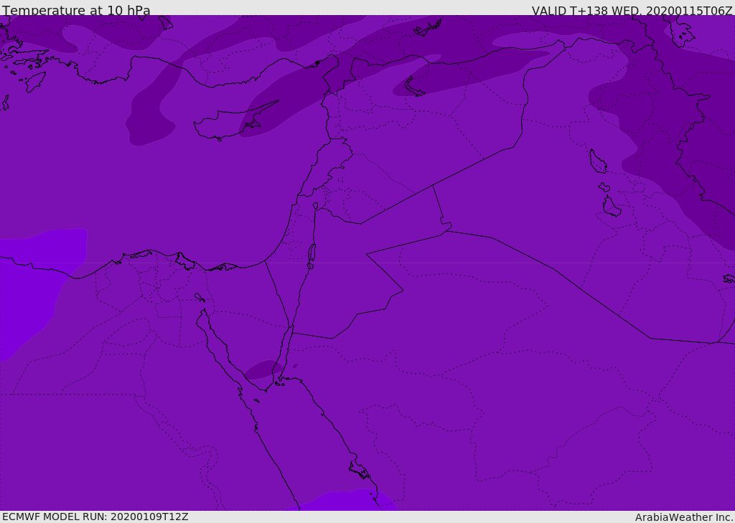Click the 'VALID T+138 WED. 20200115T06Z' label
Screen dimensions: 735x523
coord(632,10)
